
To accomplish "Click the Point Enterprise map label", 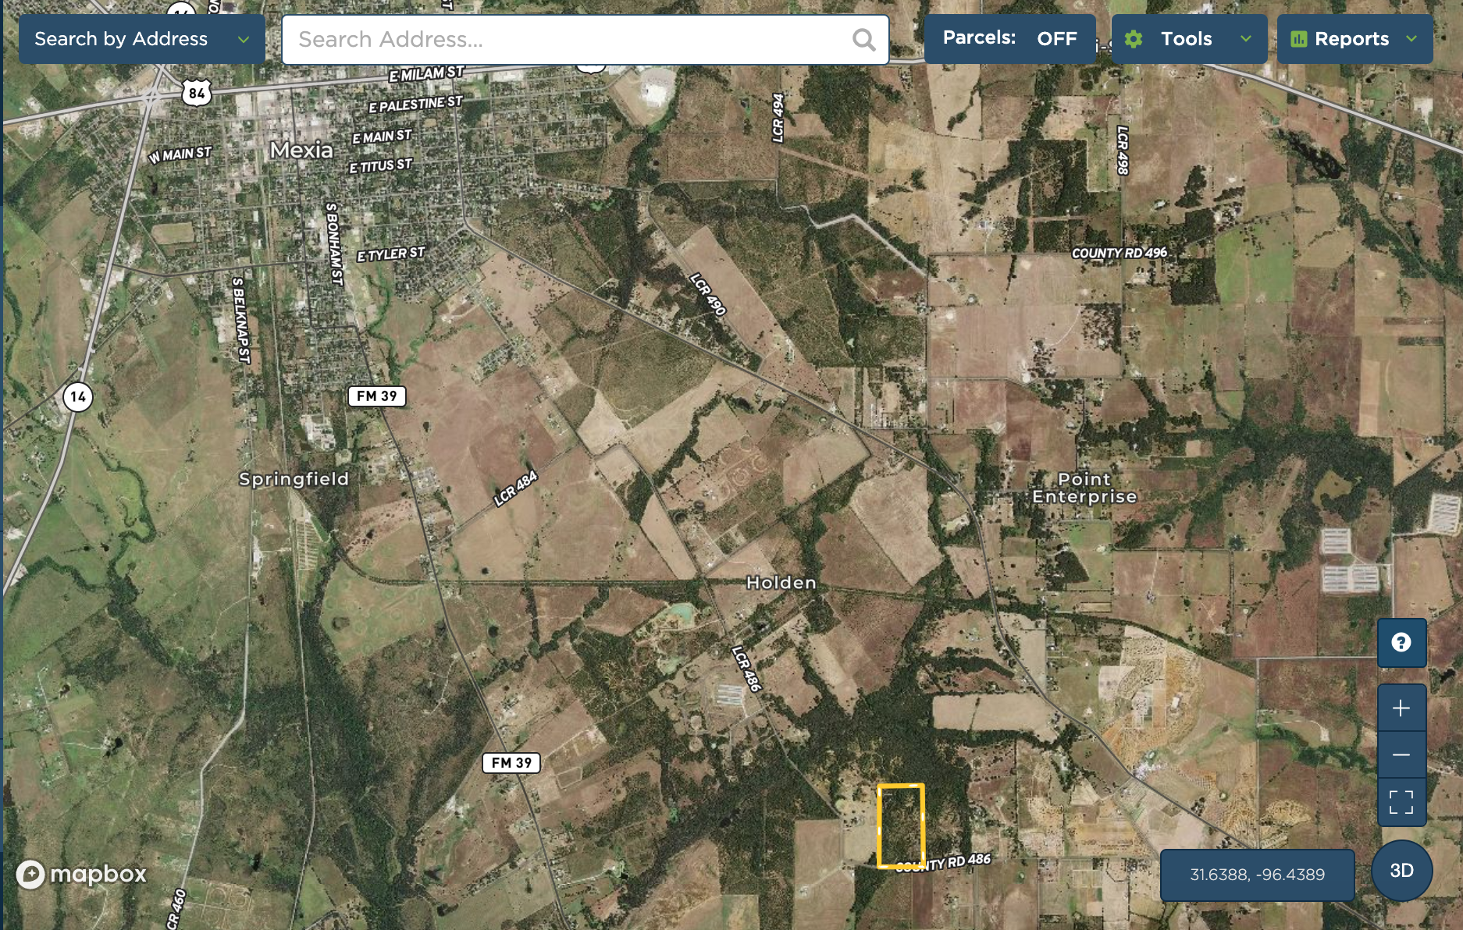I will 1084,488.
